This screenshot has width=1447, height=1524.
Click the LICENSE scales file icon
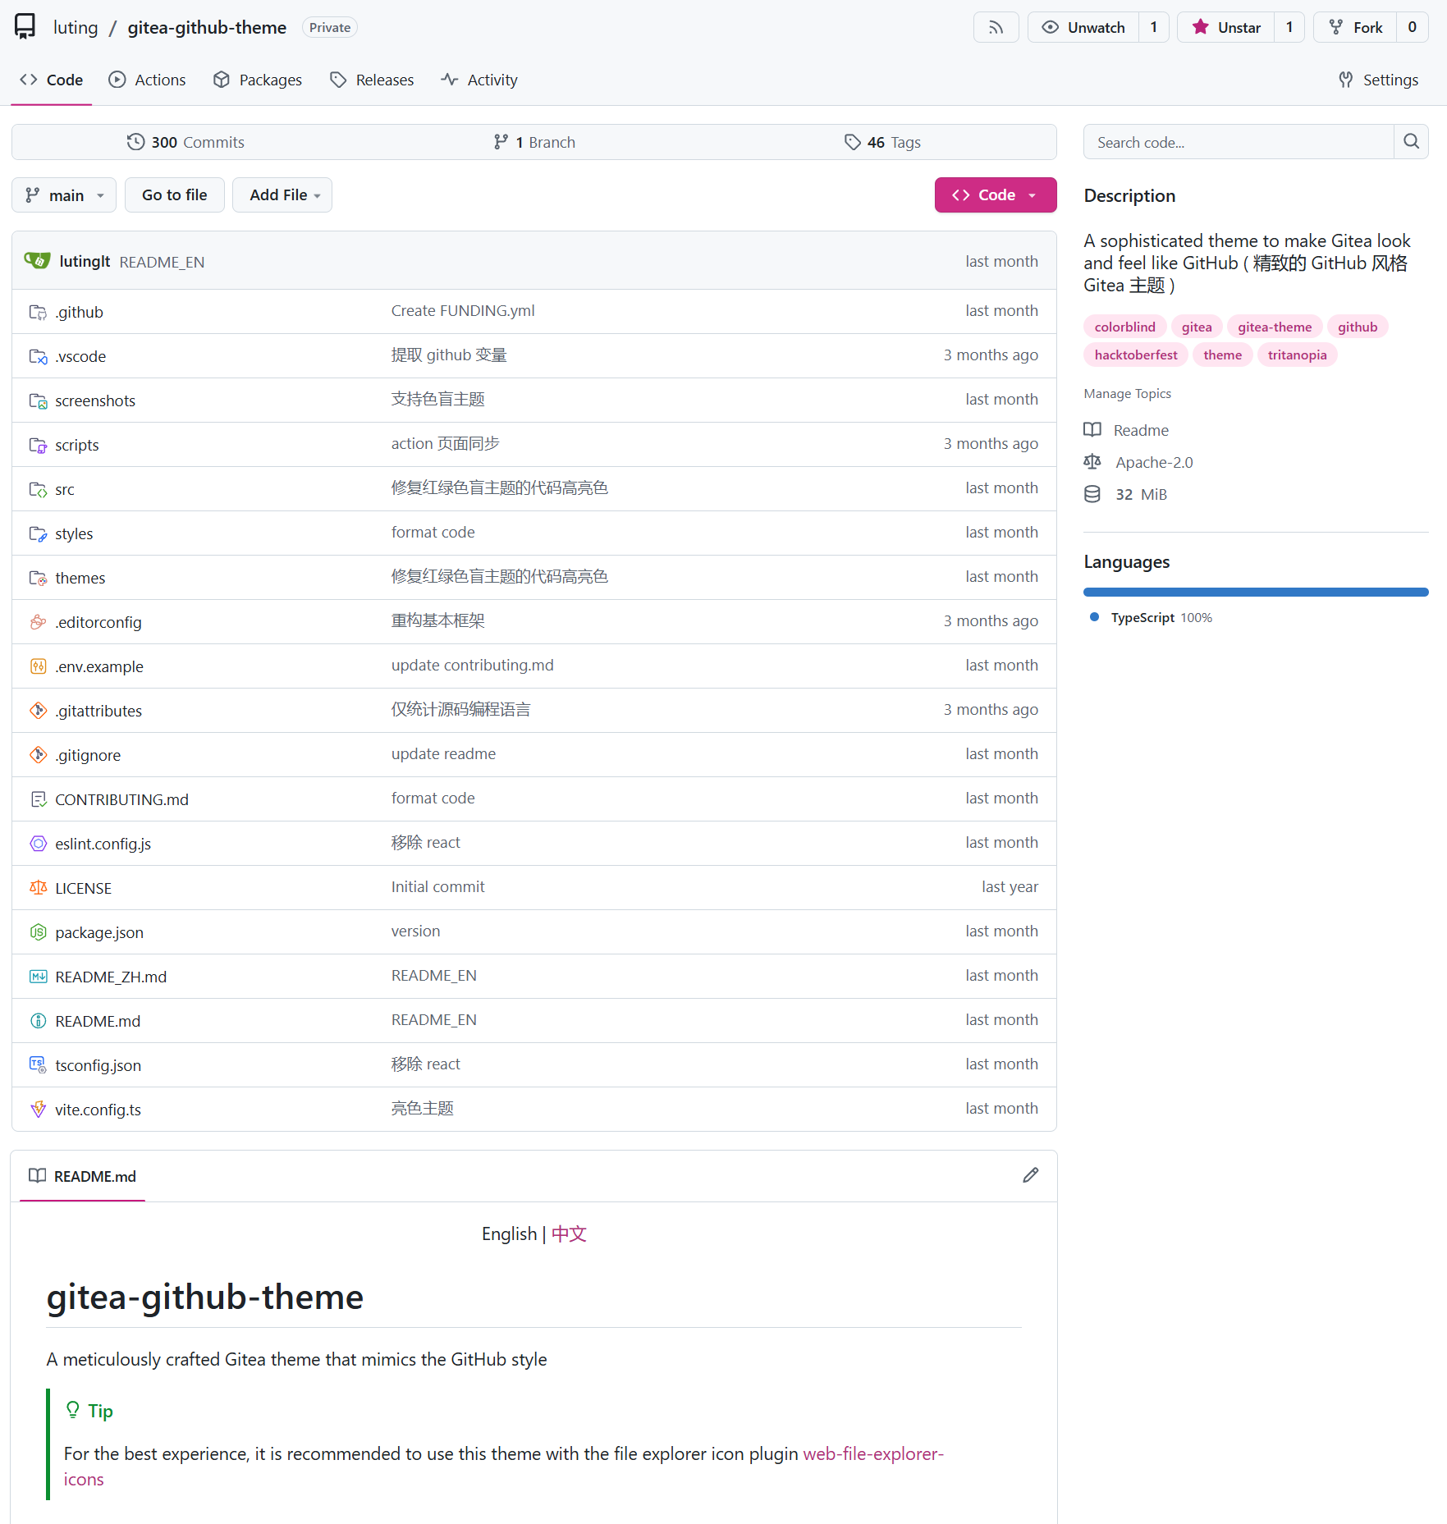[x=38, y=888]
